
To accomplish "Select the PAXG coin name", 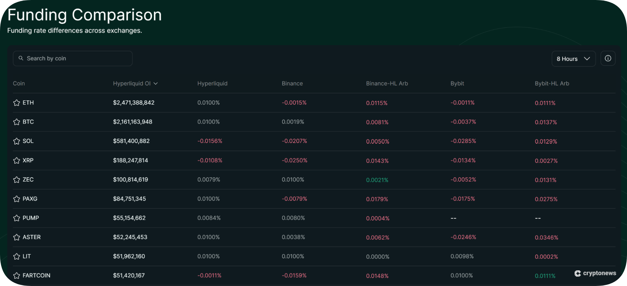I will point(30,199).
